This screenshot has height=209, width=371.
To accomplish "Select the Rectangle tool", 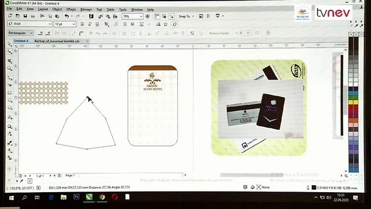I will tap(10, 93).
